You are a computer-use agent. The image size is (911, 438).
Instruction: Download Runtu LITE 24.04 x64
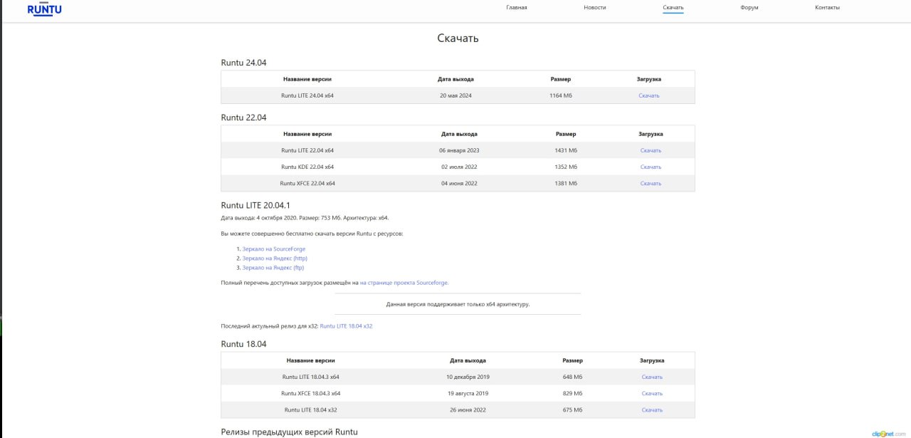(649, 95)
